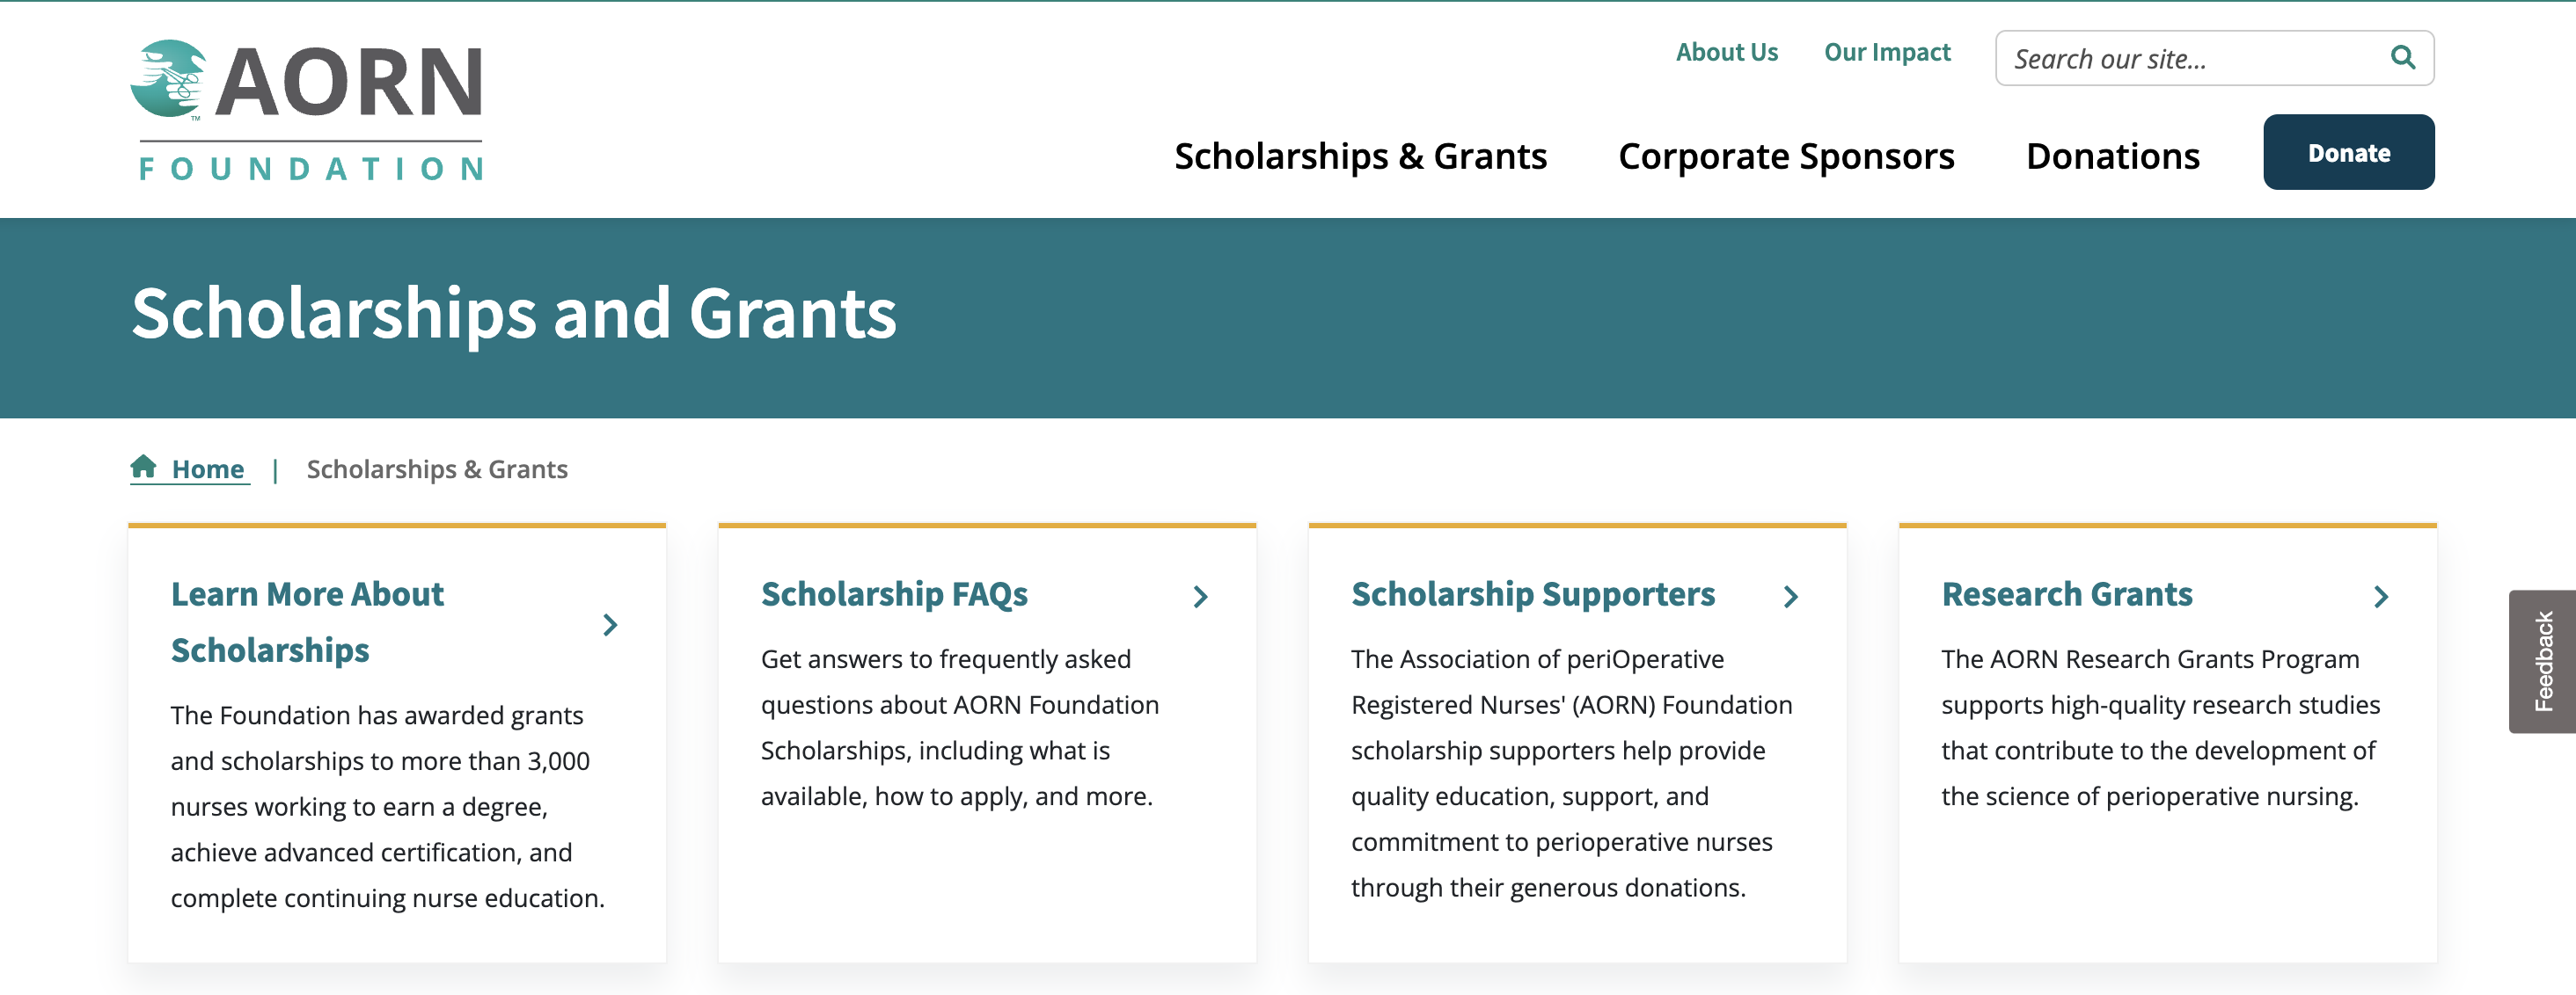Click the AORN Foundation logo
The height and width of the screenshot is (995, 2576).
click(x=310, y=105)
